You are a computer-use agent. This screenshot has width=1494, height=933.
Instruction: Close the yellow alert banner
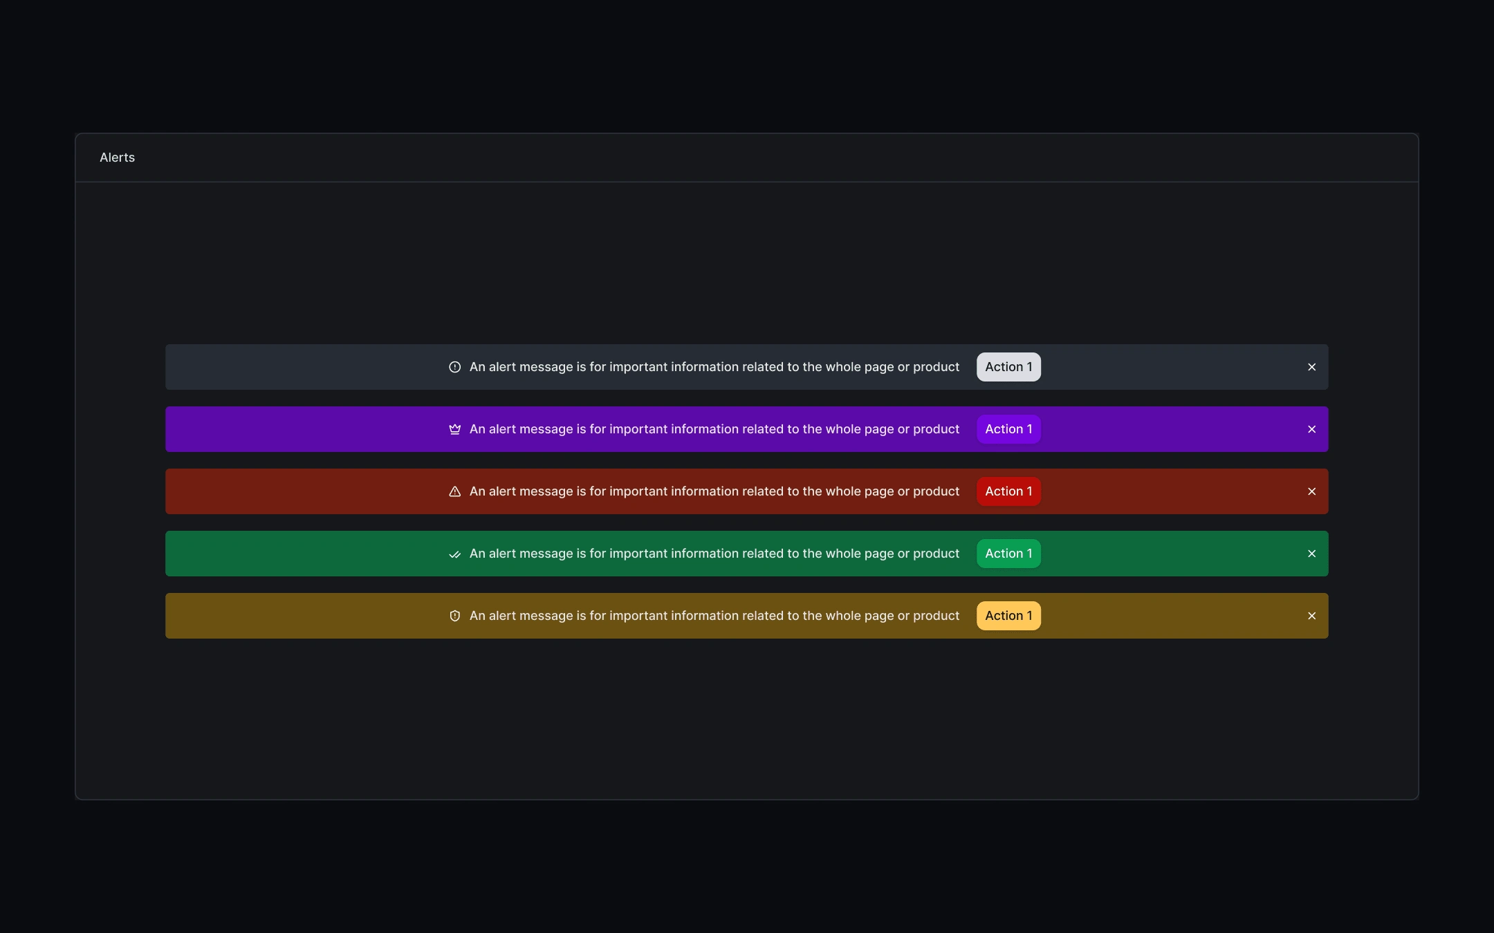[x=1311, y=616]
